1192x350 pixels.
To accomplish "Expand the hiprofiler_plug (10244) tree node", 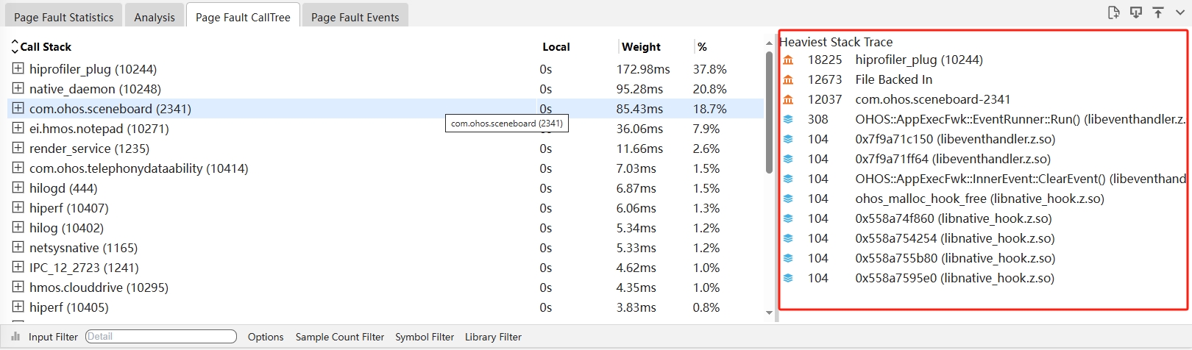I will click(x=18, y=68).
